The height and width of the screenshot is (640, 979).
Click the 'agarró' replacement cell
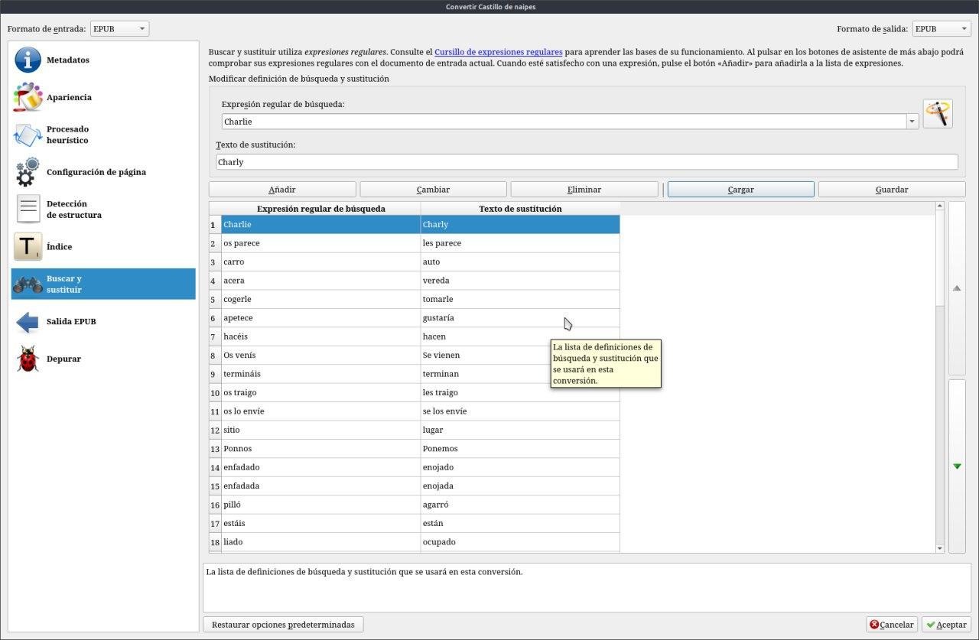520,505
